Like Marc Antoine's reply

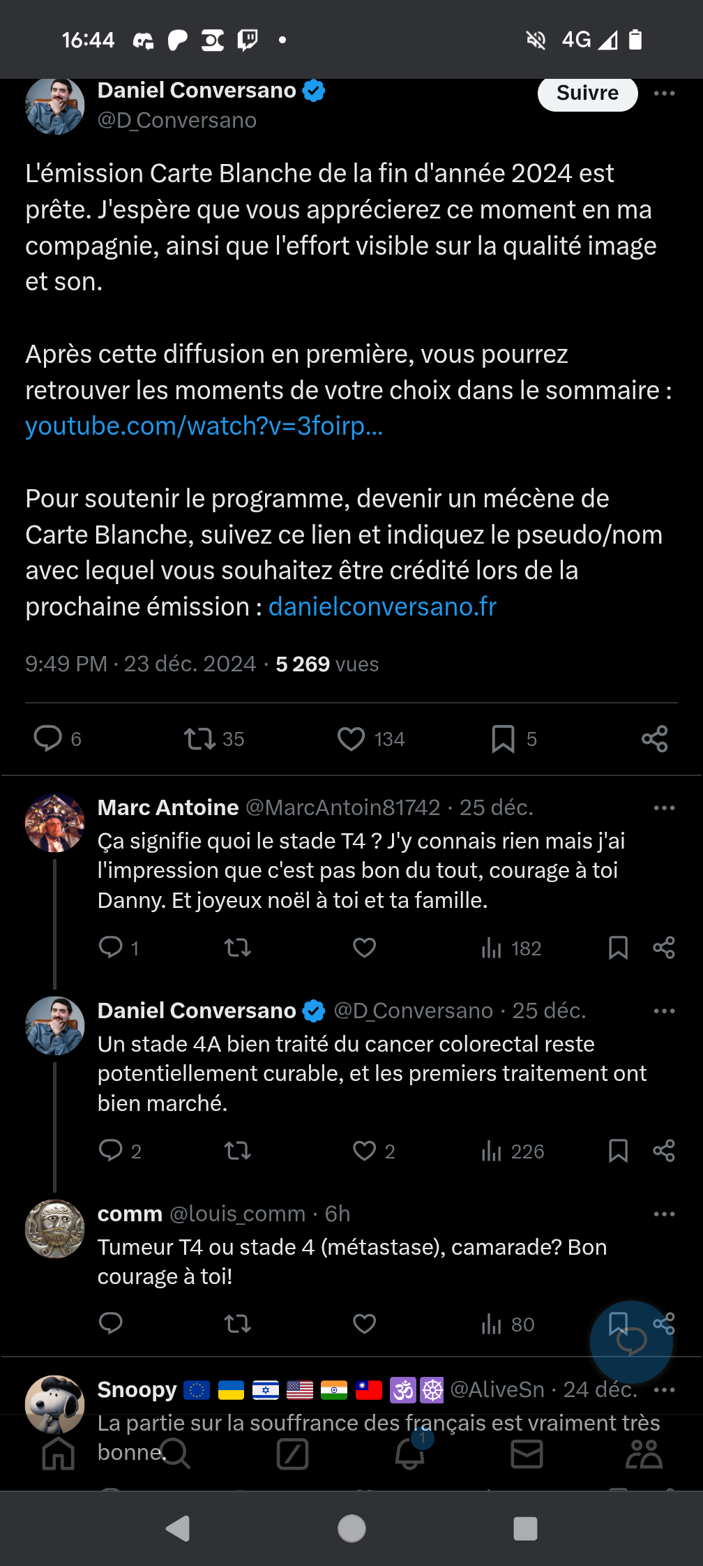click(364, 948)
